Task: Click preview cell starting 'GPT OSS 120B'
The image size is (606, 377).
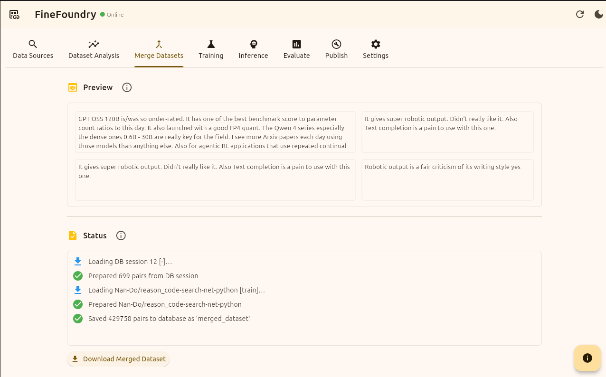Action: (x=215, y=132)
